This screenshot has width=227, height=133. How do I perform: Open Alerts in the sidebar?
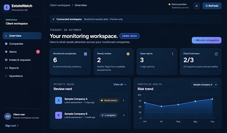(22, 52)
